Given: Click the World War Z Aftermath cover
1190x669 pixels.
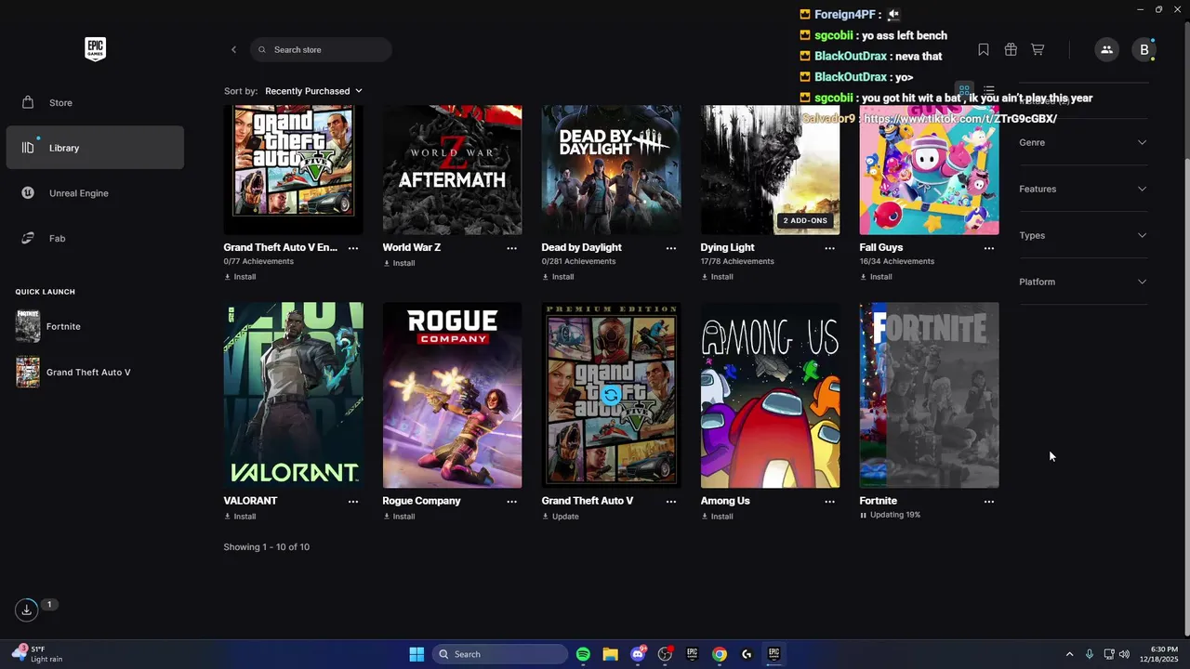Looking at the screenshot, I should 452,170.
